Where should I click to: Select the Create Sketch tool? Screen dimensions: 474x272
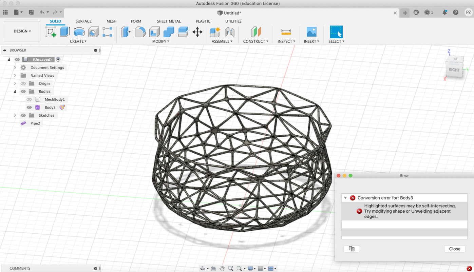(x=51, y=32)
